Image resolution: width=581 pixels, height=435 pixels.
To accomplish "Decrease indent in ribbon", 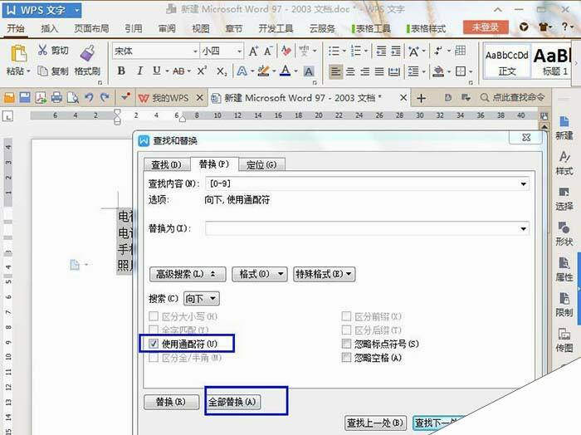I will pyautogui.click(x=381, y=51).
